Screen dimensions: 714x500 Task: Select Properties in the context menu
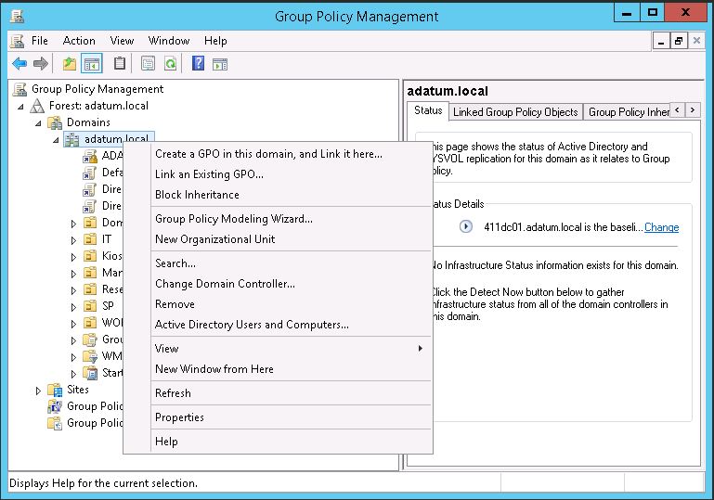click(x=292, y=417)
